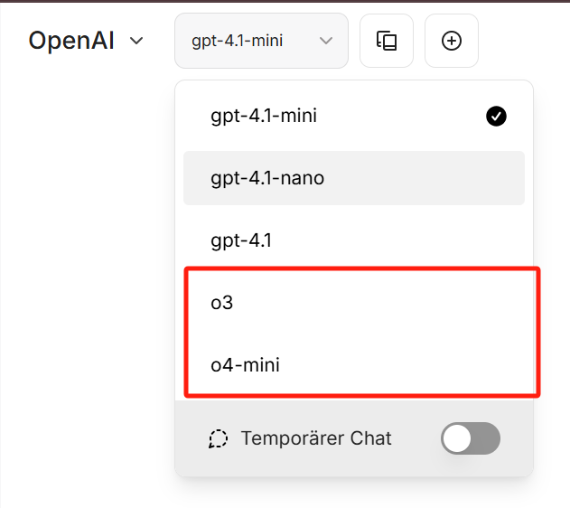Click the stacked pages icon beside model selector
The height and width of the screenshot is (508, 570).
(387, 41)
